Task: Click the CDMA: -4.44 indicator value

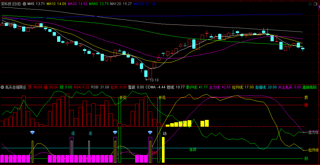Action: (155, 88)
